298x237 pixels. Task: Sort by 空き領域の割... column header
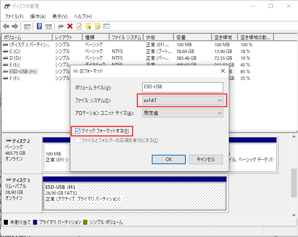(x=256, y=37)
